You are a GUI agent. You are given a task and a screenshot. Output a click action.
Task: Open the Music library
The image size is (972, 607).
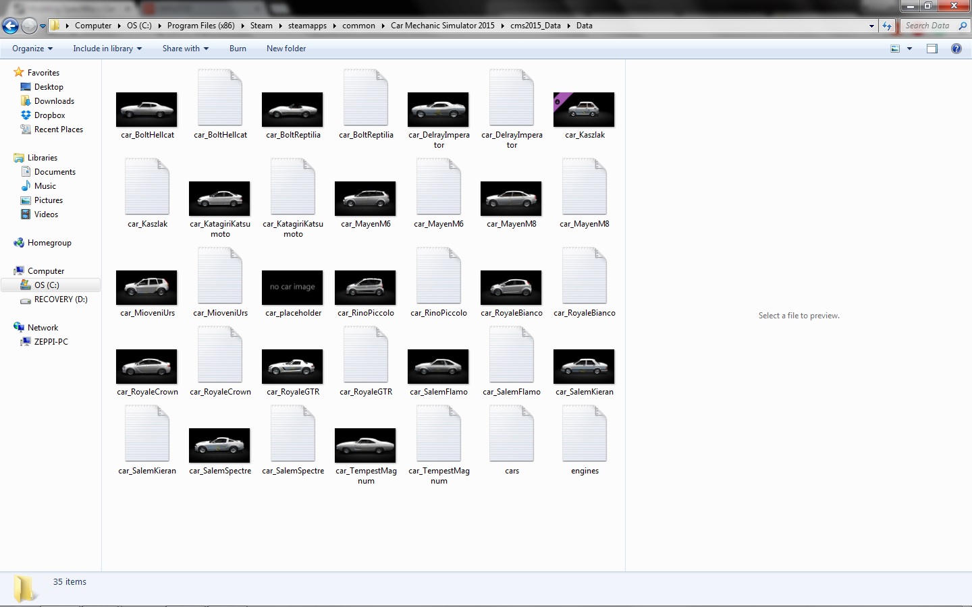45,186
